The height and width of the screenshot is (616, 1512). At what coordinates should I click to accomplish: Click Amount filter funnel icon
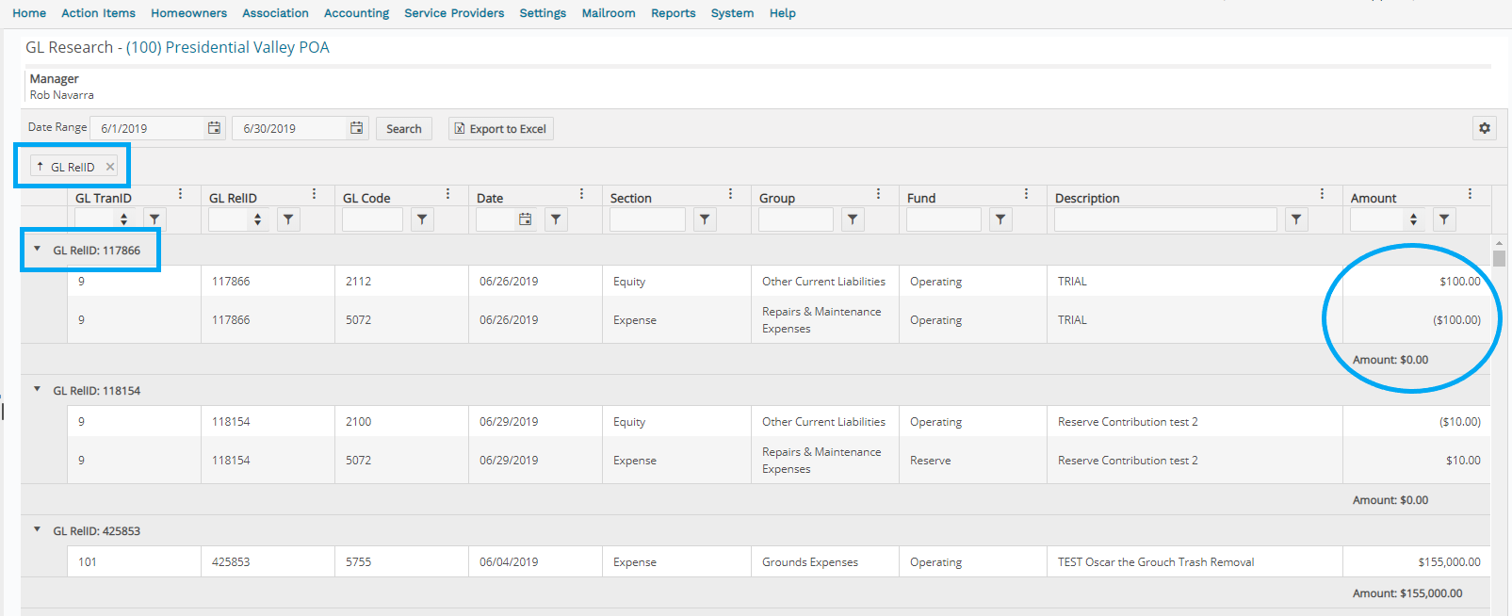1444,219
